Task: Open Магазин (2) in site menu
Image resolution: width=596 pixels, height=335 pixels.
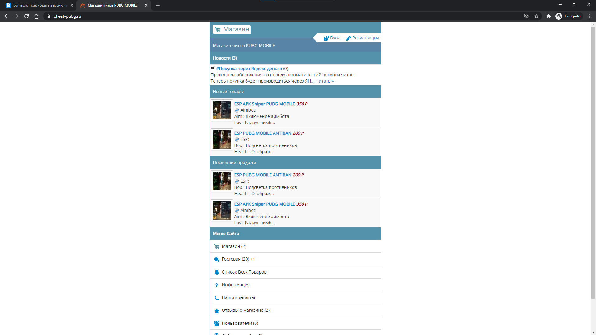Action: tap(234, 246)
